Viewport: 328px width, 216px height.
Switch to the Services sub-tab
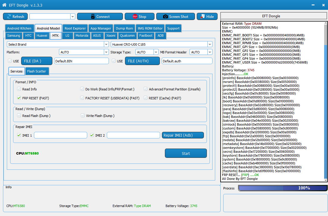click(x=17, y=71)
